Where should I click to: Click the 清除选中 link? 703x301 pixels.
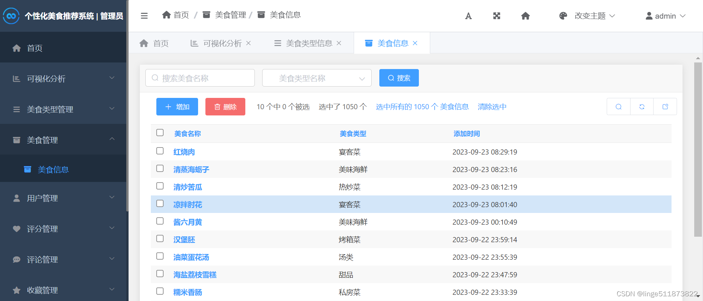[x=492, y=107]
